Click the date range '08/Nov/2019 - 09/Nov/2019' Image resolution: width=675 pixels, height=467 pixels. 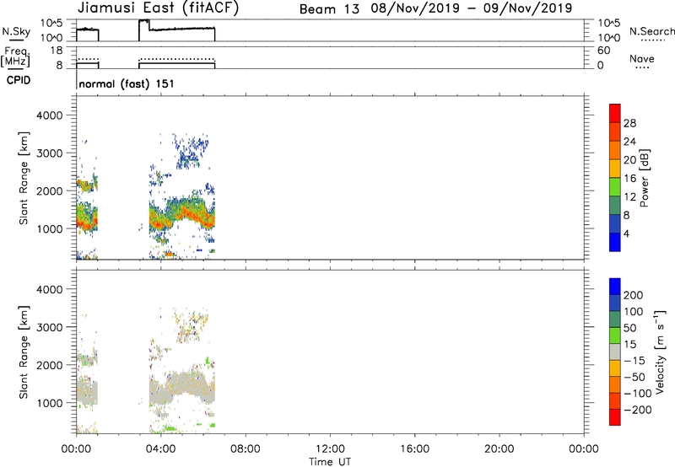472,8
